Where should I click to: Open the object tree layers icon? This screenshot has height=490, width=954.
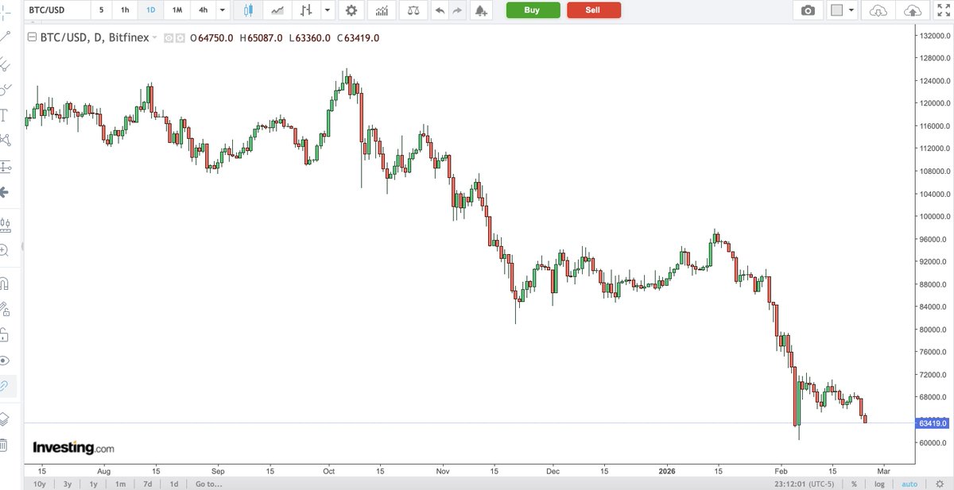point(5,419)
